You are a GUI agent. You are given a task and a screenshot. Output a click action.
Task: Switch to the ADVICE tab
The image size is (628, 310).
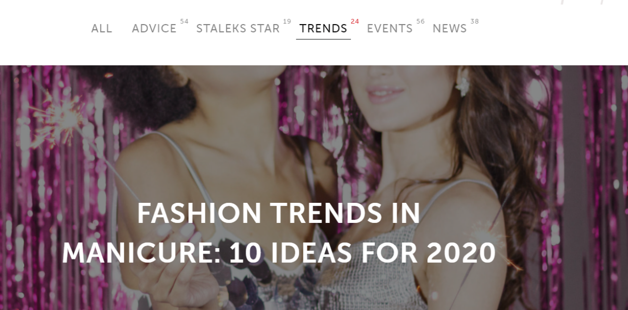(x=154, y=29)
